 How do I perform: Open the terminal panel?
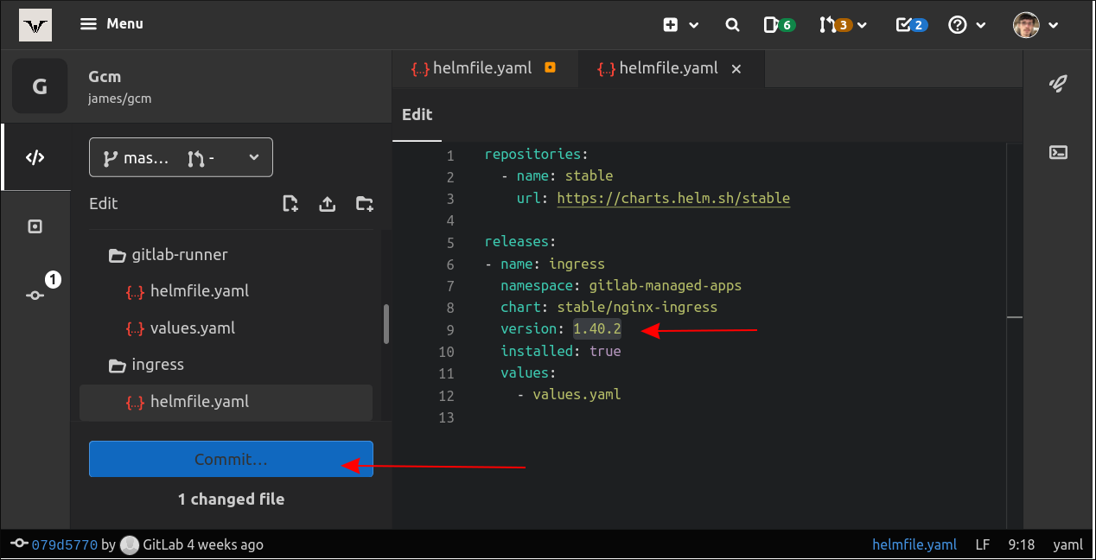click(x=1058, y=152)
